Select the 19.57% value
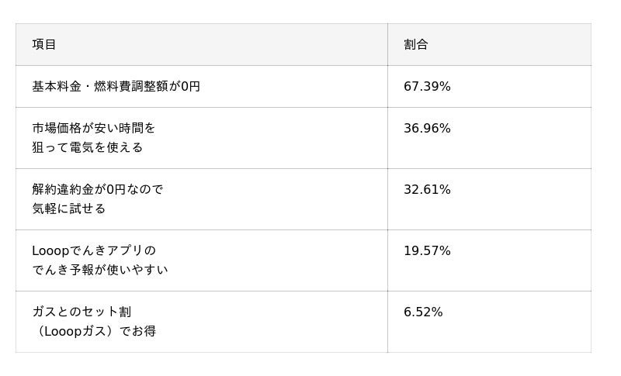 click(x=427, y=250)
